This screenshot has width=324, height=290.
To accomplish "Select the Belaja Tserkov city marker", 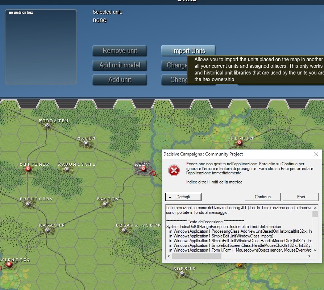I will (124, 230).
